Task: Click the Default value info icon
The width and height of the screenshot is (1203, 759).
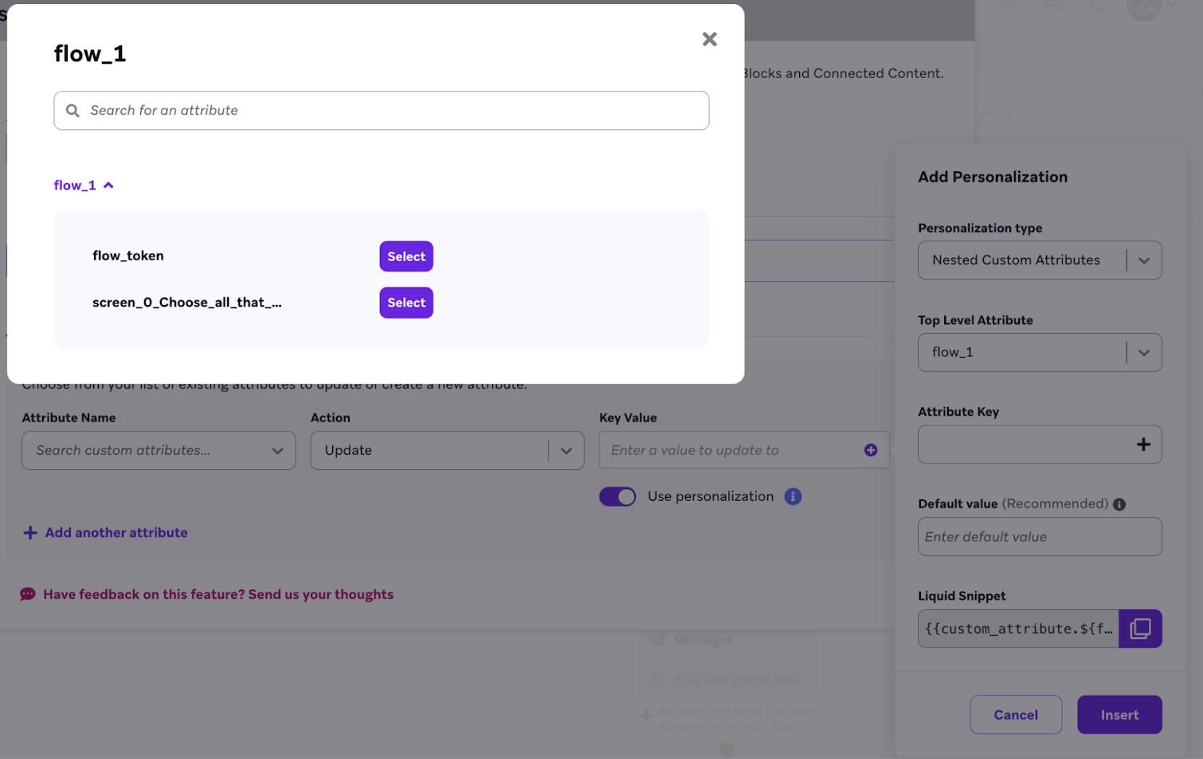Action: 1119,504
